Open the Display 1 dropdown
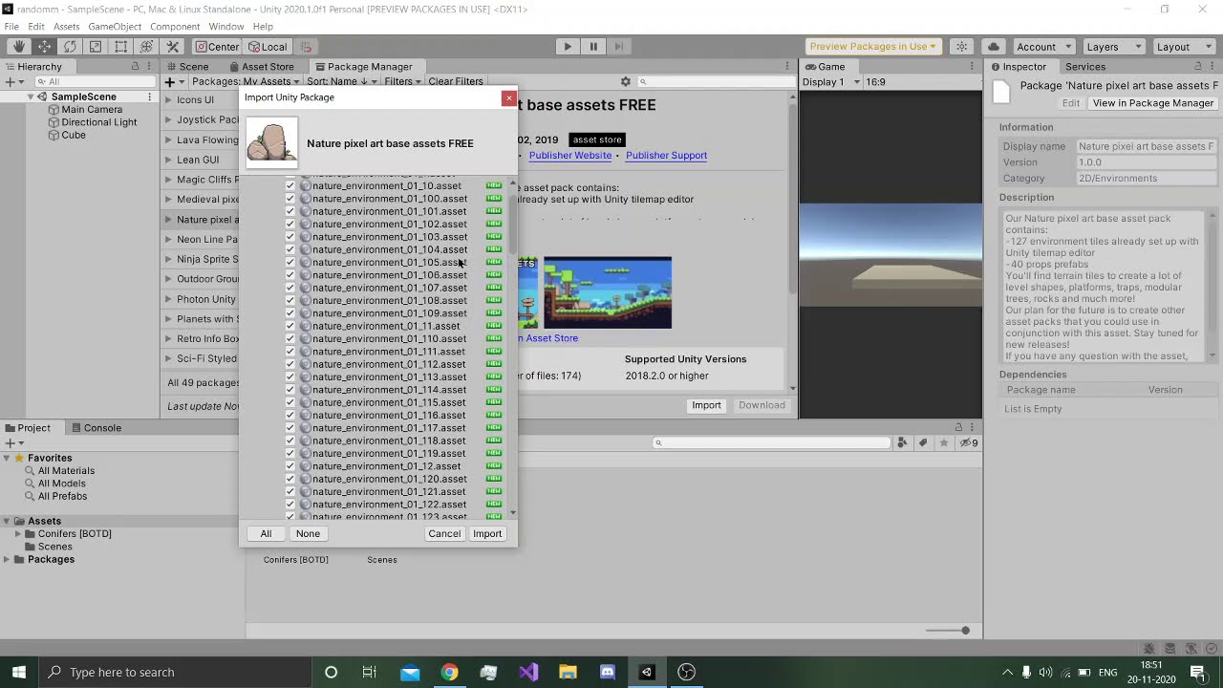Viewport: 1223px width, 688px height. coord(831,82)
